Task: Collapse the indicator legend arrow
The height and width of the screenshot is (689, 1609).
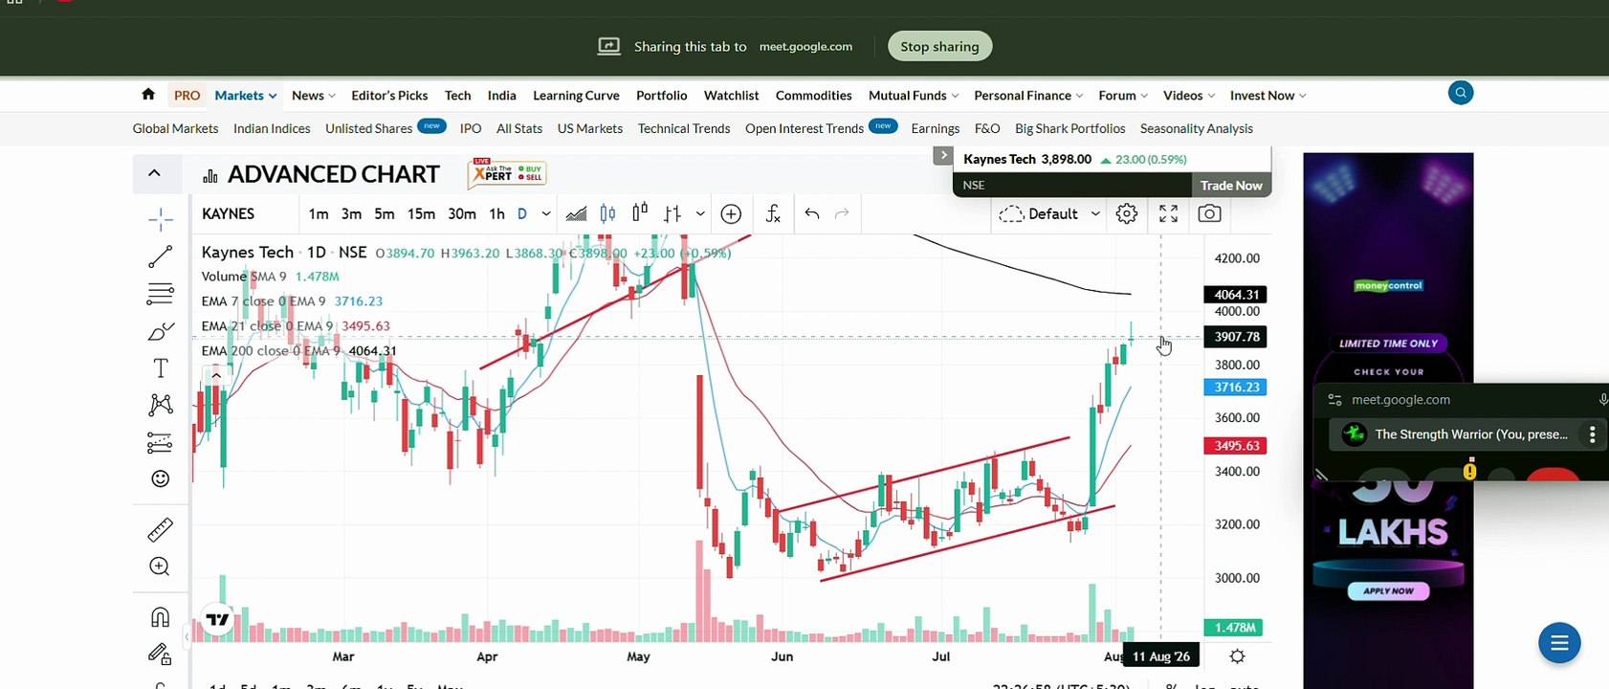Action: [216, 375]
